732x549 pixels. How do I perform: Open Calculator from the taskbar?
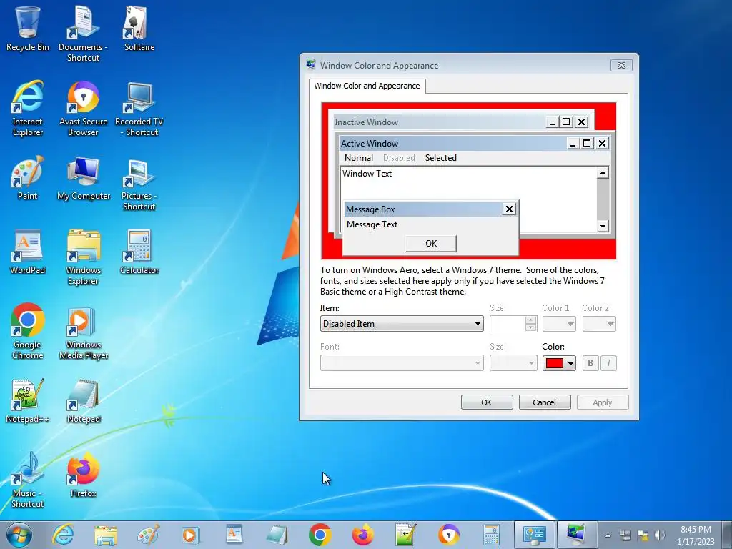pyautogui.click(x=491, y=535)
